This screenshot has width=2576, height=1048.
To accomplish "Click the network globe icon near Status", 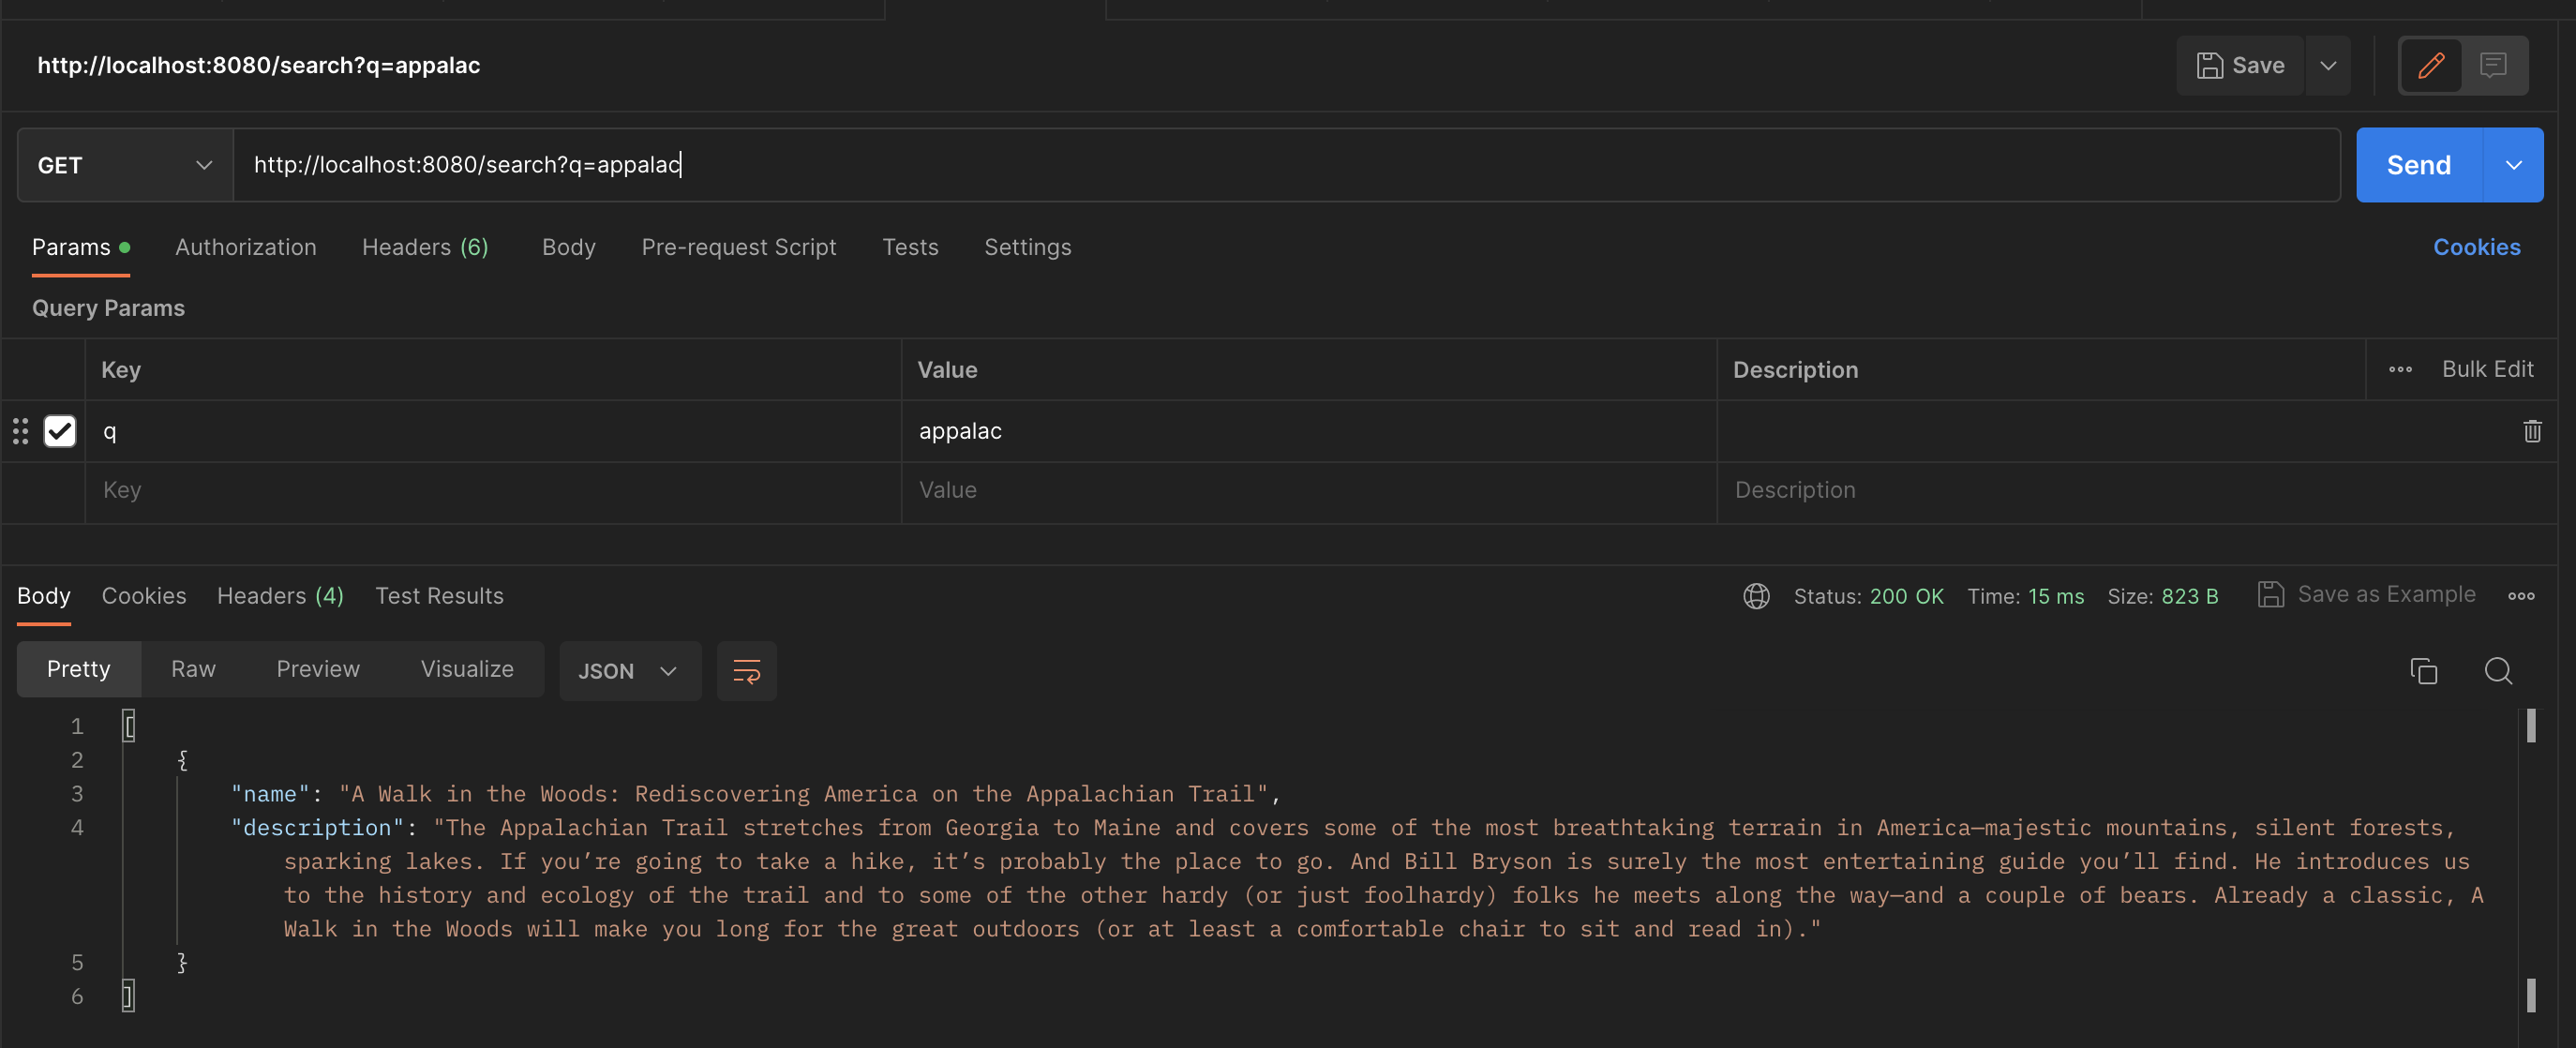I will pos(1756,596).
